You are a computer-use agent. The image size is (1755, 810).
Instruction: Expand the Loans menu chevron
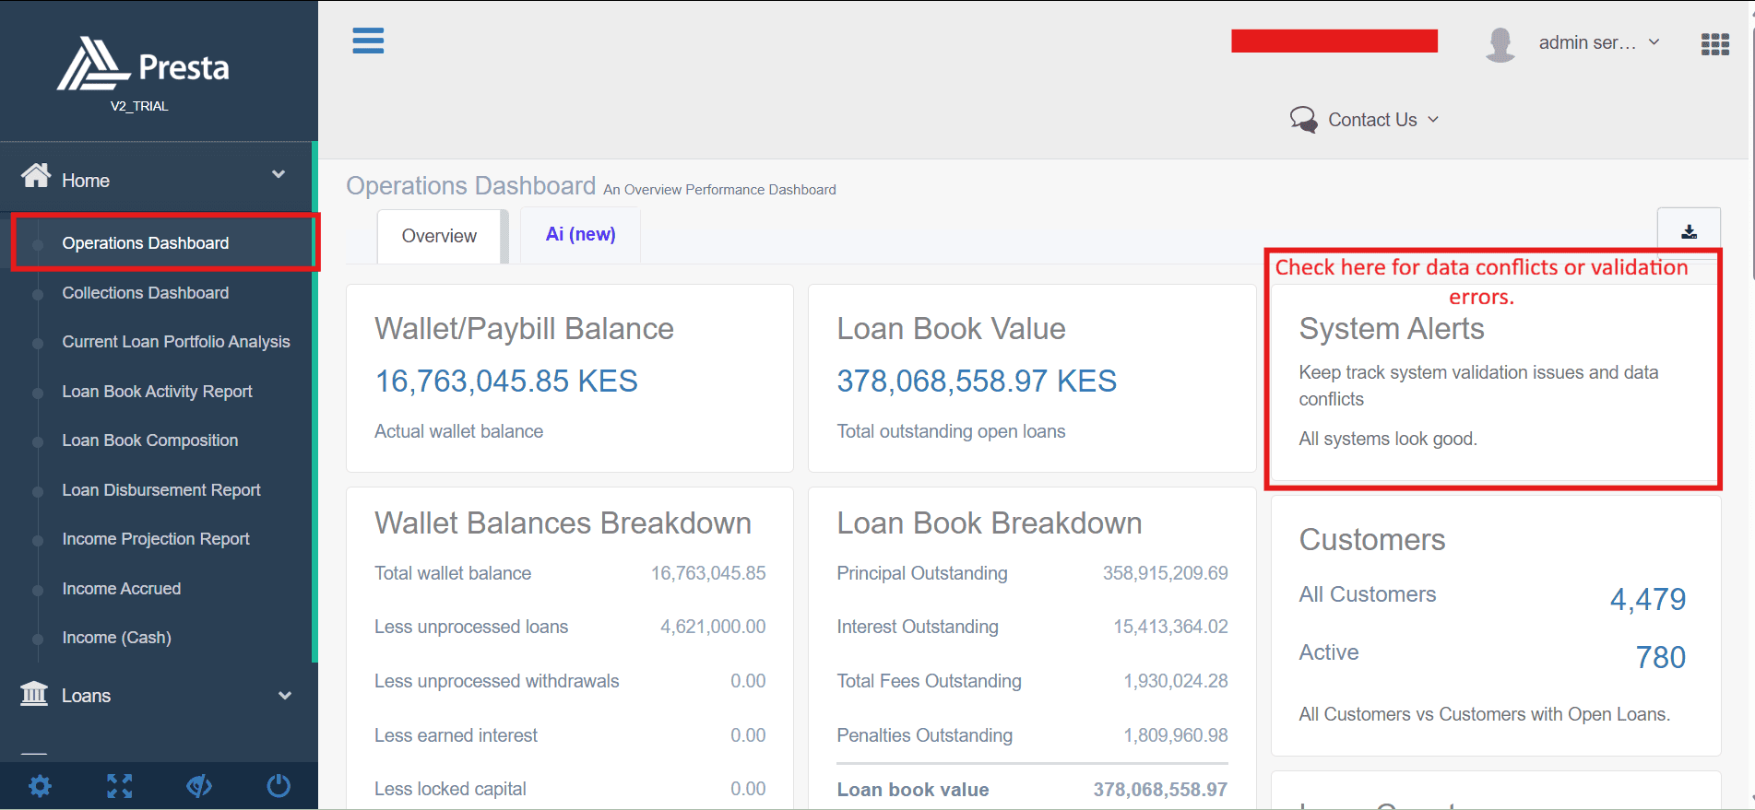pyautogui.click(x=285, y=696)
